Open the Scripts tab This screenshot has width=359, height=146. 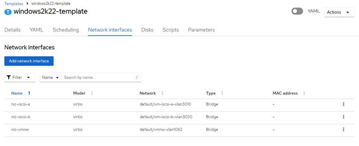tap(170, 30)
